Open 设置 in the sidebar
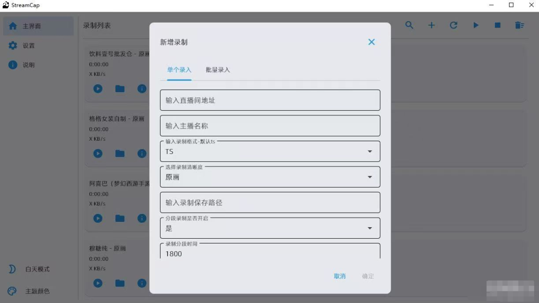The height and width of the screenshot is (303, 539). pos(38,45)
